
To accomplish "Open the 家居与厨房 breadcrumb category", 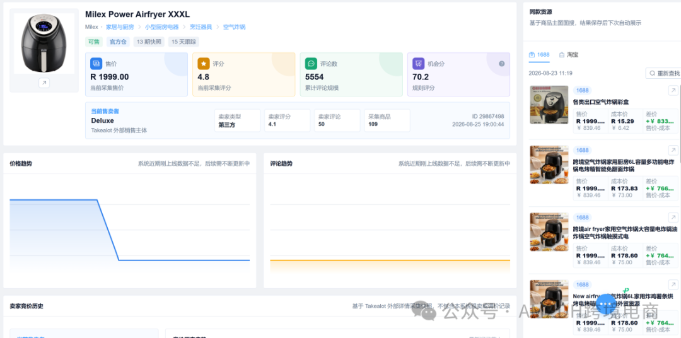I will [x=120, y=27].
